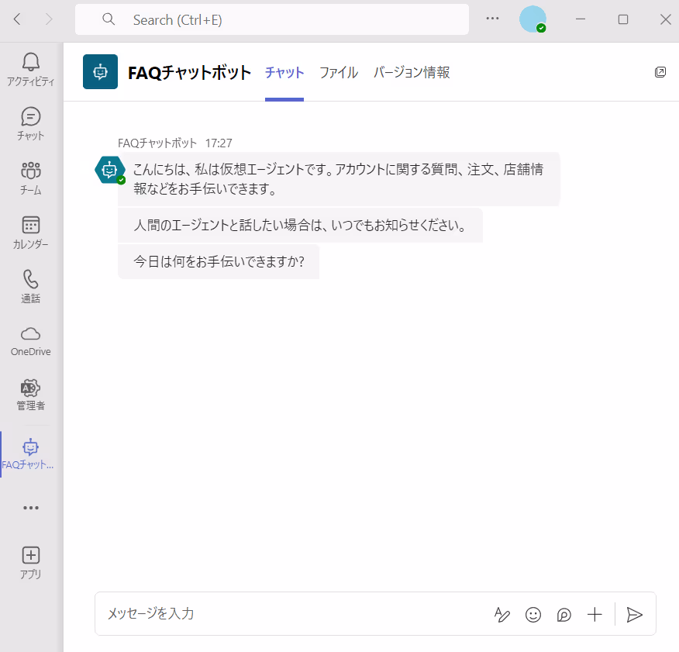The image size is (679, 652).
Task: Click the sender name with timestamp 17:27
Action: pyautogui.click(x=175, y=143)
